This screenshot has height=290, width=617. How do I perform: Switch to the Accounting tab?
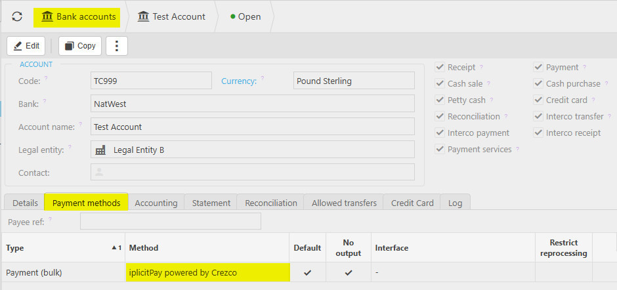point(156,203)
